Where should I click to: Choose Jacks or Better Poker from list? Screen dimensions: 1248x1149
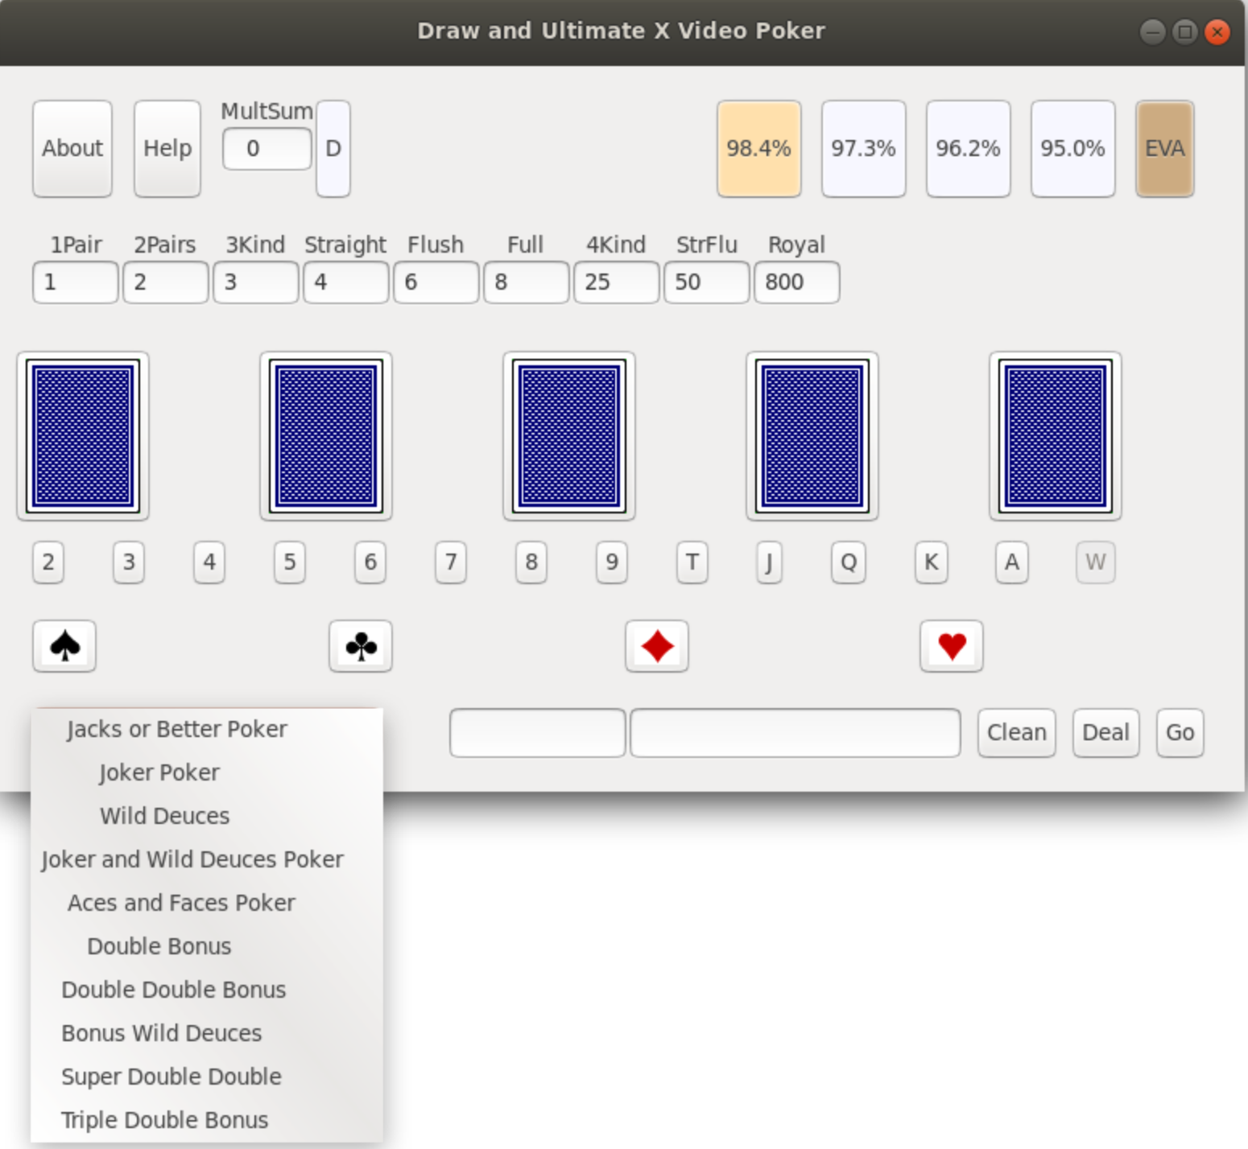click(177, 729)
